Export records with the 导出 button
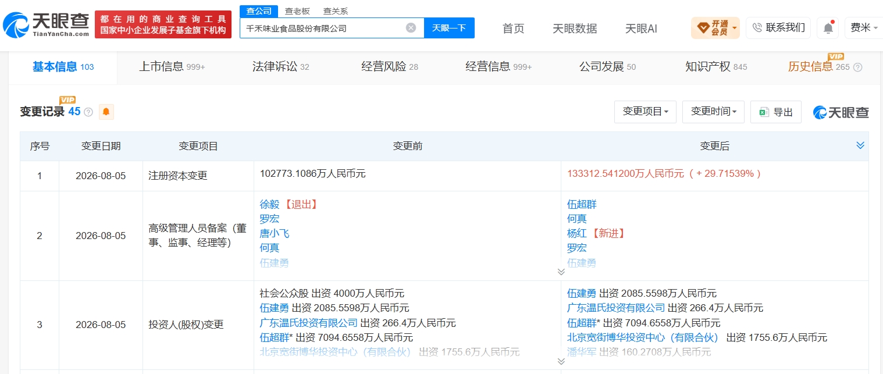Viewport: 883px width, 374px height. (x=776, y=112)
